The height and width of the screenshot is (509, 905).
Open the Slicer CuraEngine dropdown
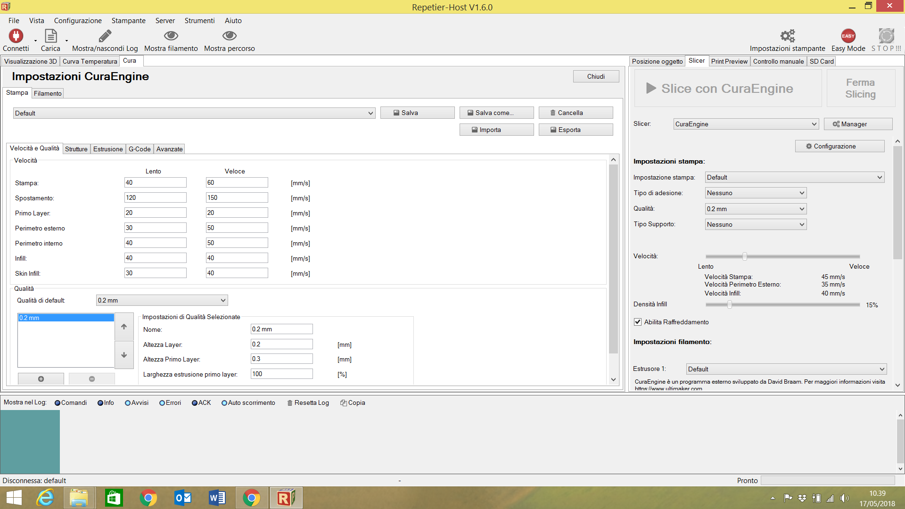tap(746, 124)
